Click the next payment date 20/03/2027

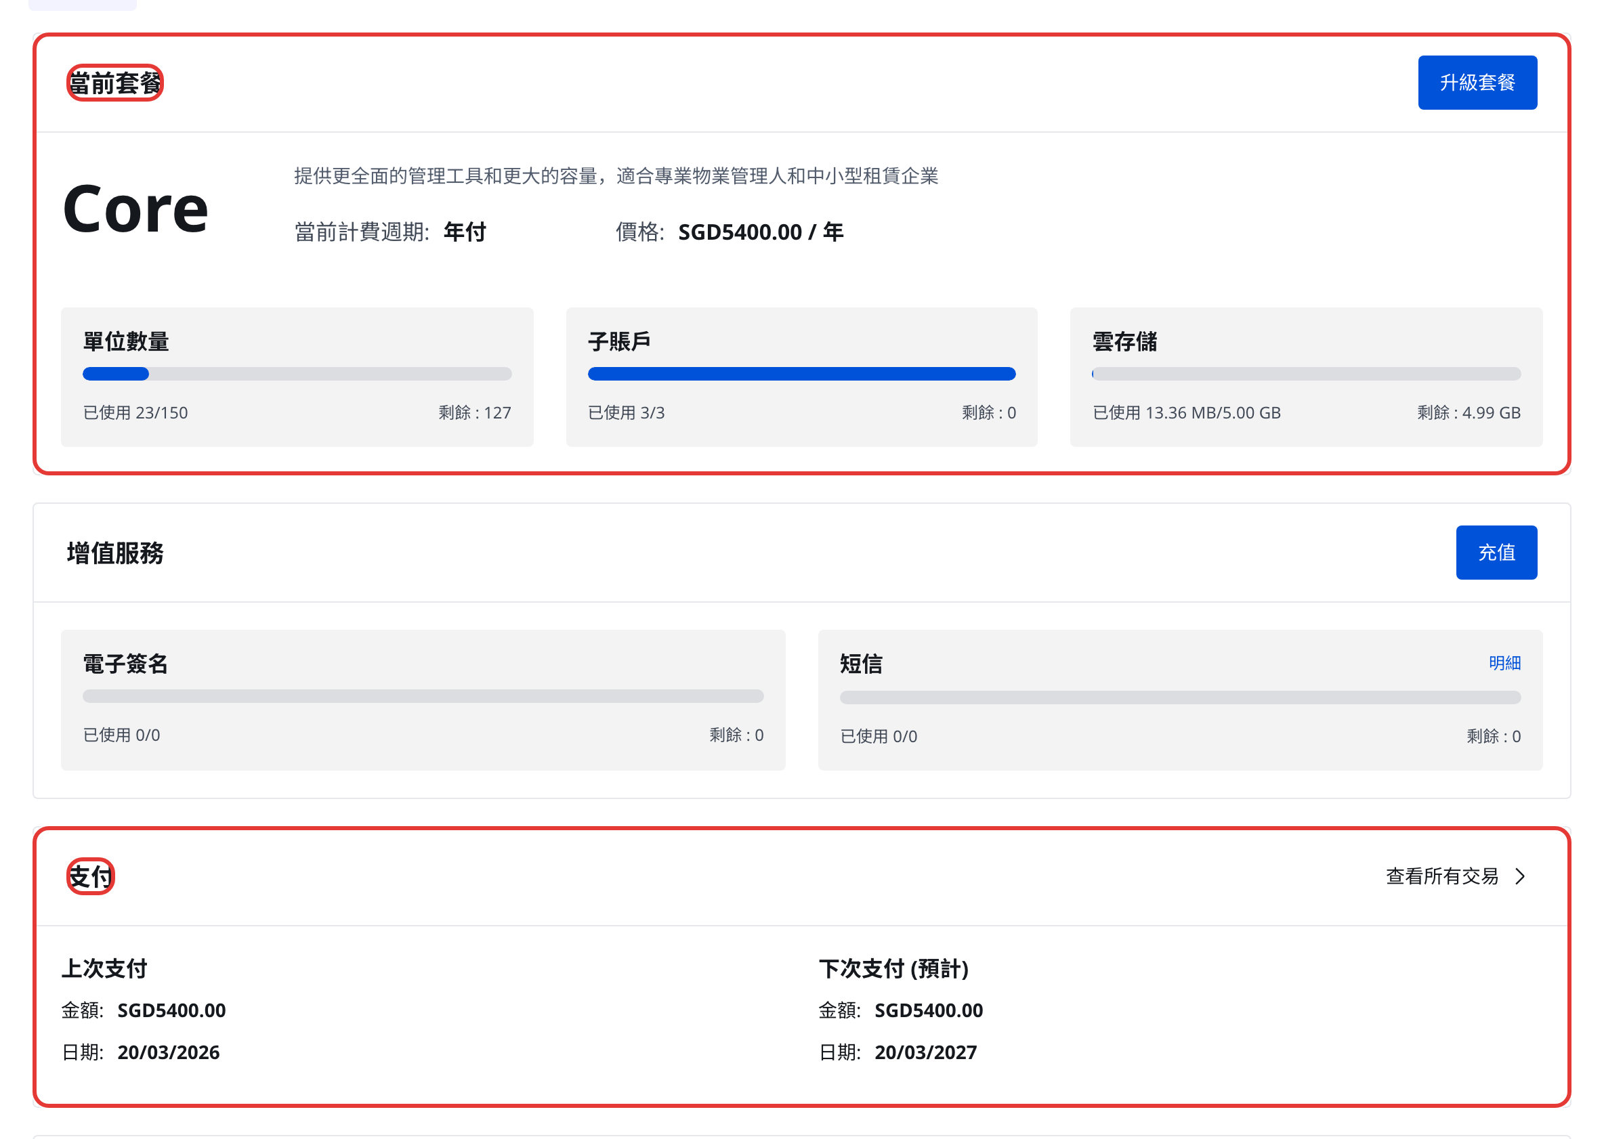pos(926,1052)
